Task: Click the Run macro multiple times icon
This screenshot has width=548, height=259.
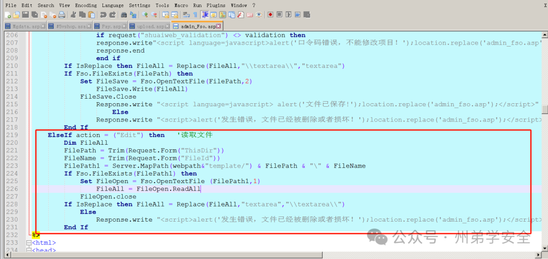Action: click(x=297, y=15)
